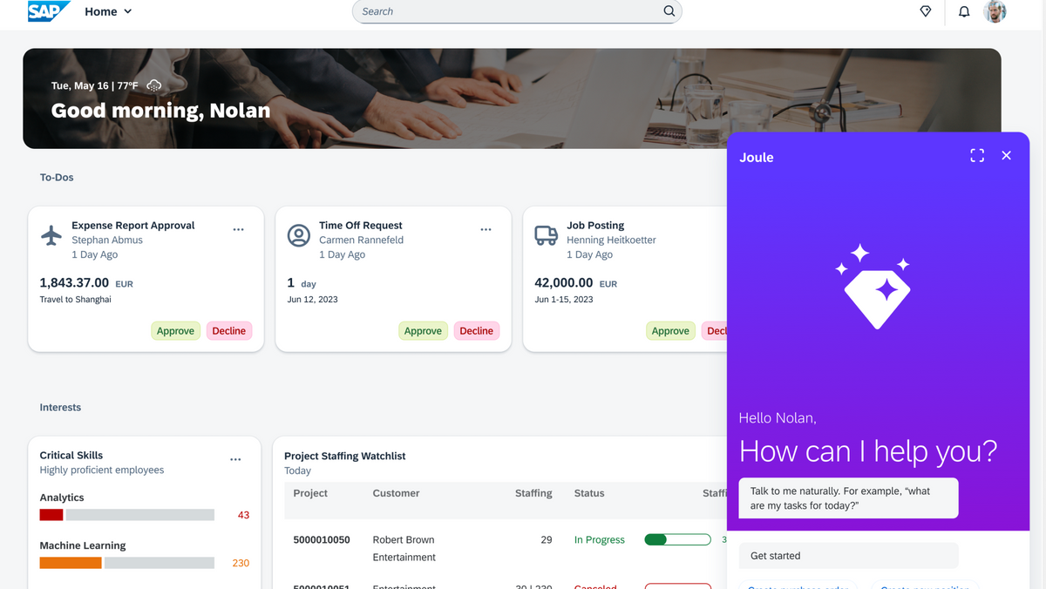Click the name Henning Heitkoetter
The image size is (1046, 589).
click(x=612, y=240)
